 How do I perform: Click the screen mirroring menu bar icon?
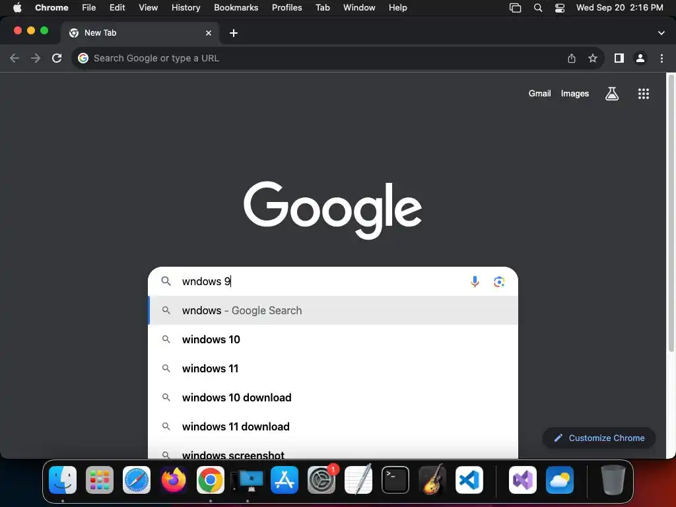pos(515,8)
